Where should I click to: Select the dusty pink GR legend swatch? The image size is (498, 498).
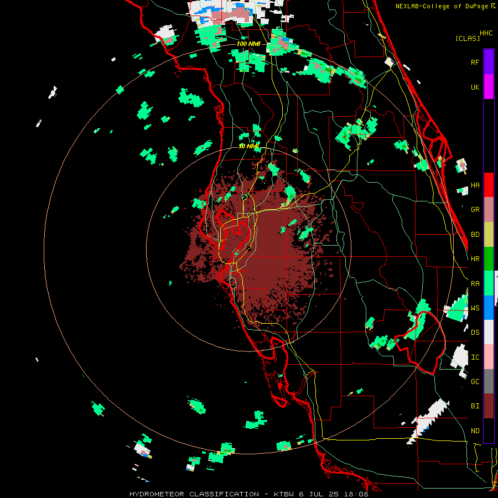tap(489, 209)
